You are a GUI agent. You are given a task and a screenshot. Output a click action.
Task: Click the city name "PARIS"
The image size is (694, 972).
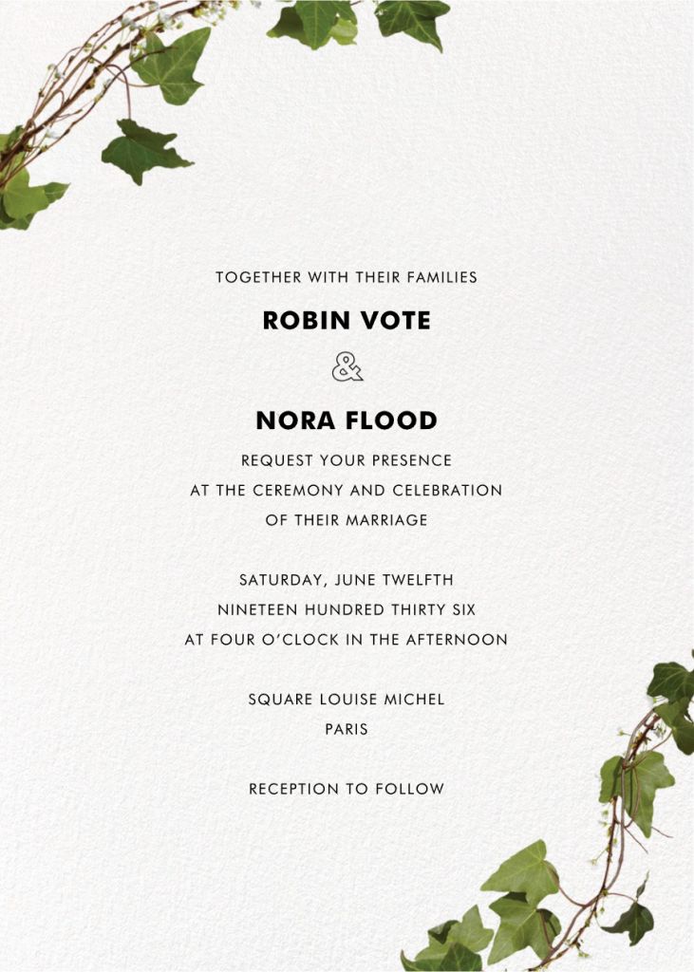click(x=347, y=730)
